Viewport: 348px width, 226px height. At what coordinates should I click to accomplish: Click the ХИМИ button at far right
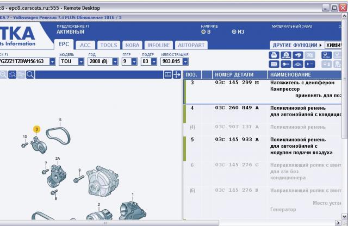coord(333,45)
